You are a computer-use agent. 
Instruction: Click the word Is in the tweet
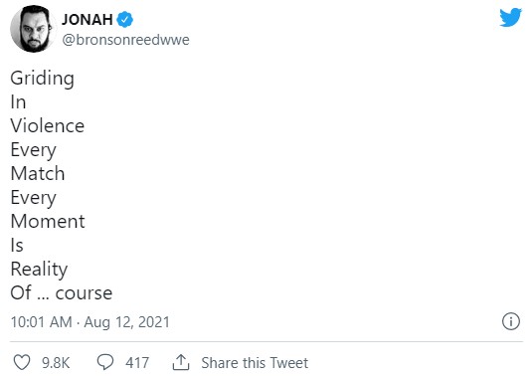pyautogui.click(x=17, y=245)
